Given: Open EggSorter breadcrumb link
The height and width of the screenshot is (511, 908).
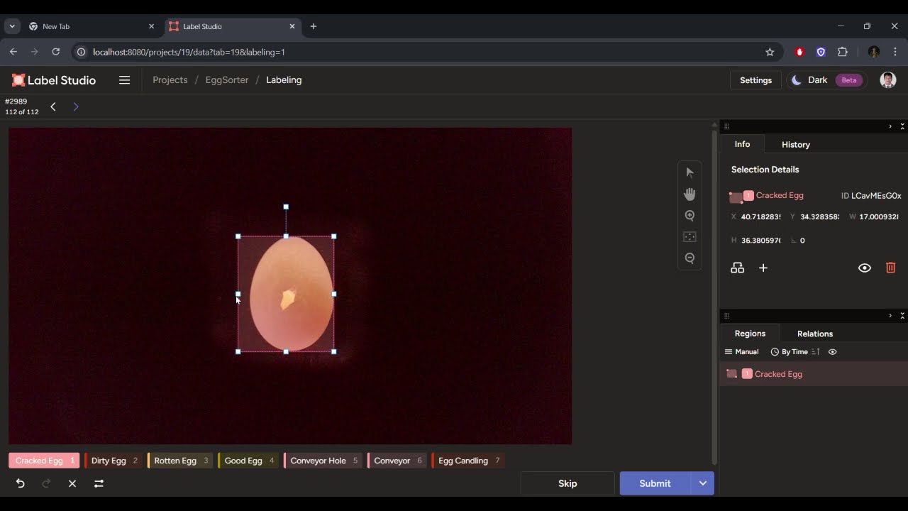Looking at the screenshot, I should tap(227, 80).
